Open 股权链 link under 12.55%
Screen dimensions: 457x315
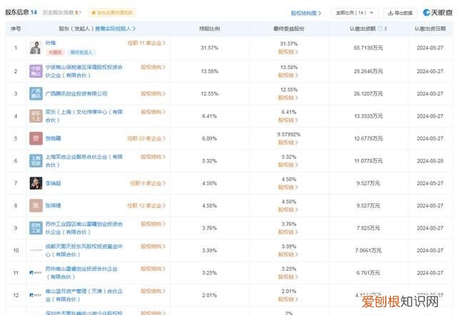coord(288,98)
